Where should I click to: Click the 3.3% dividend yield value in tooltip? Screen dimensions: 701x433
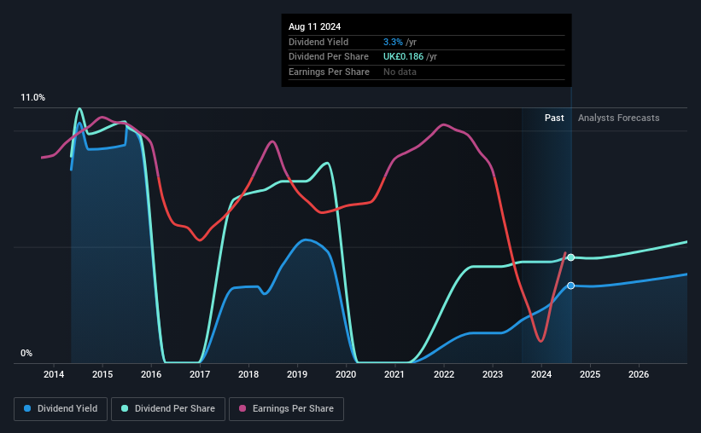393,42
